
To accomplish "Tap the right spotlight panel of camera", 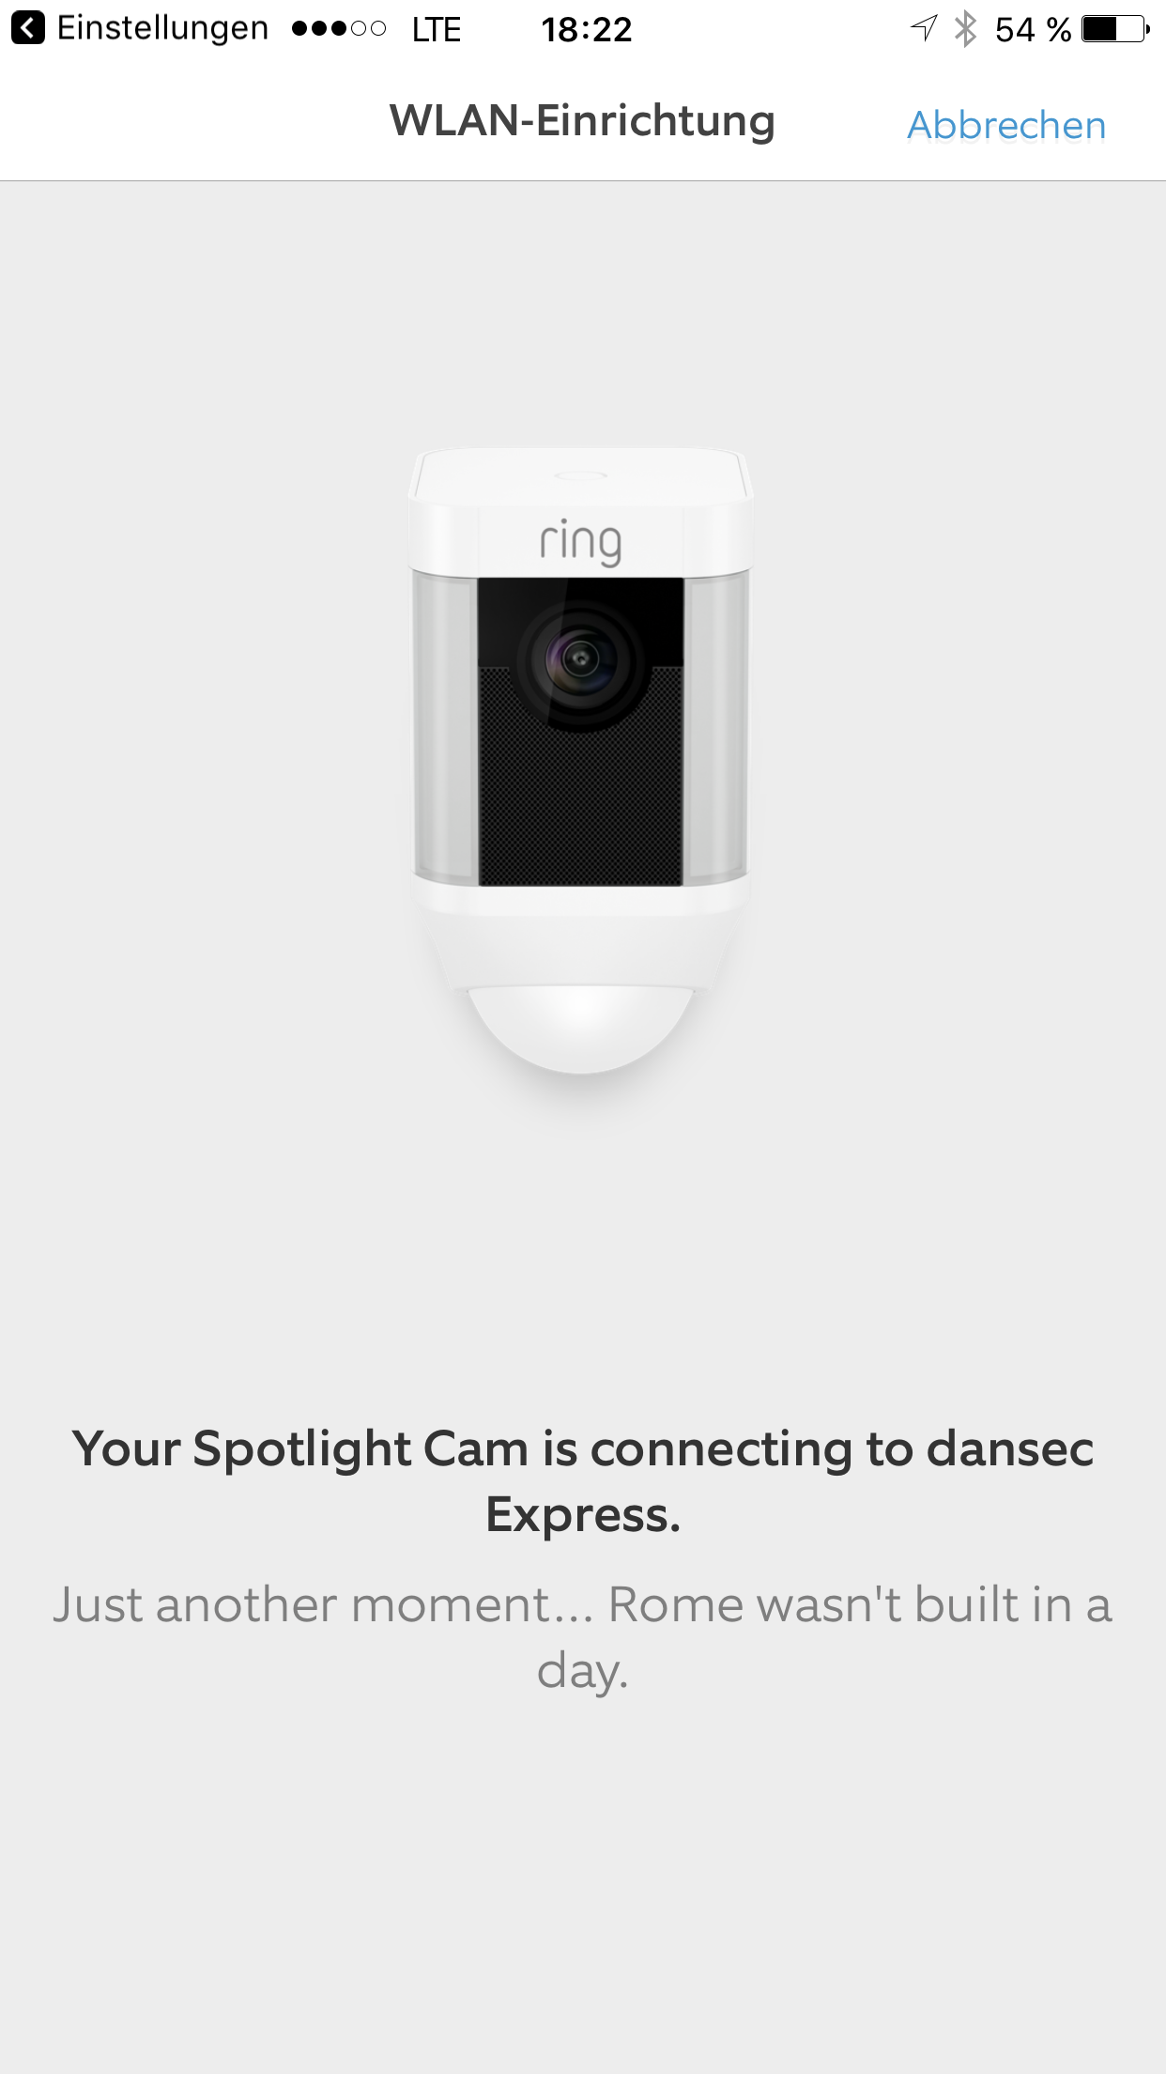I will [x=716, y=730].
